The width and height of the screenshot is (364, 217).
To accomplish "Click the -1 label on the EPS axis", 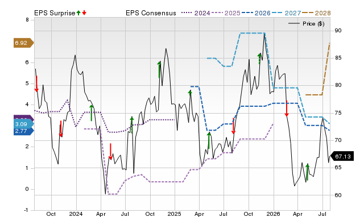I will (26, 210).
